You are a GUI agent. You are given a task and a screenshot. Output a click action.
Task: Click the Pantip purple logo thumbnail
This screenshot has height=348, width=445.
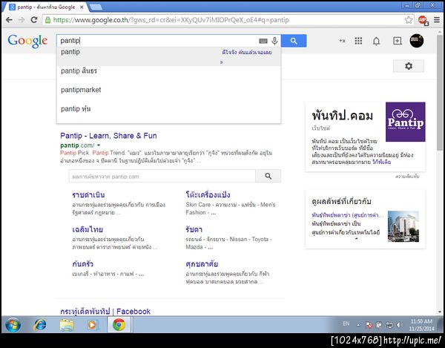[x=405, y=122]
